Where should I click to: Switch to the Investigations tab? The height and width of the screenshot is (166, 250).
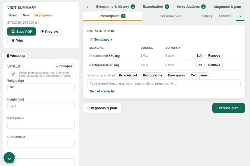pyautogui.click(x=191, y=7)
